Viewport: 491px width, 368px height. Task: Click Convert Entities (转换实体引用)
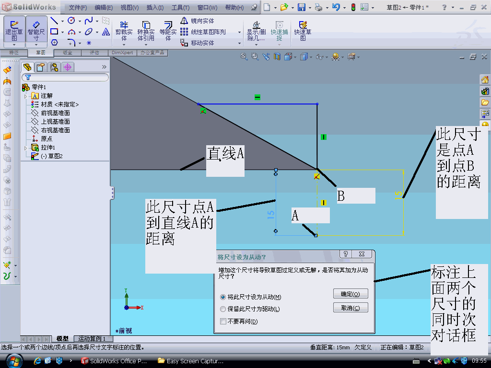pos(146,31)
